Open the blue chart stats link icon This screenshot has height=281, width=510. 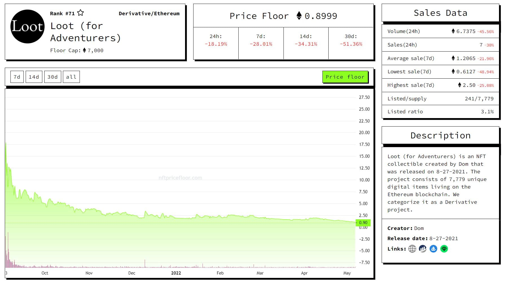(x=423, y=249)
